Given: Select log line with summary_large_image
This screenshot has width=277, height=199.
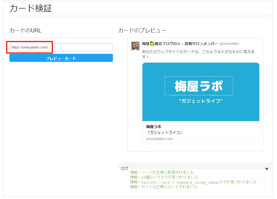Looking at the screenshot, I should (193, 182).
